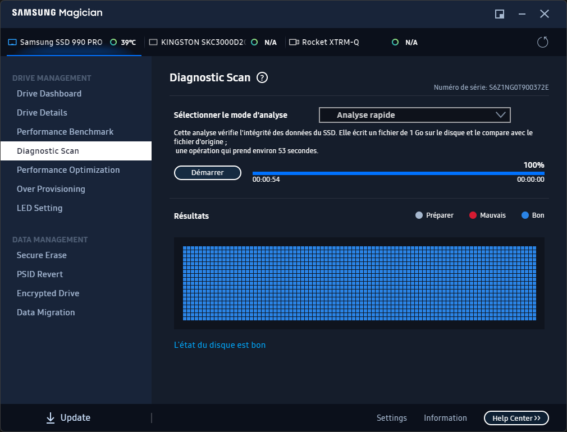Click the Rocket XTRM-Q N/A temperature value
The width and height of the screenshot is (567, 432).
coord(411,43)
